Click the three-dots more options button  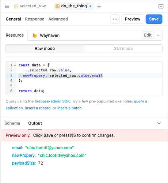point(115,19)
